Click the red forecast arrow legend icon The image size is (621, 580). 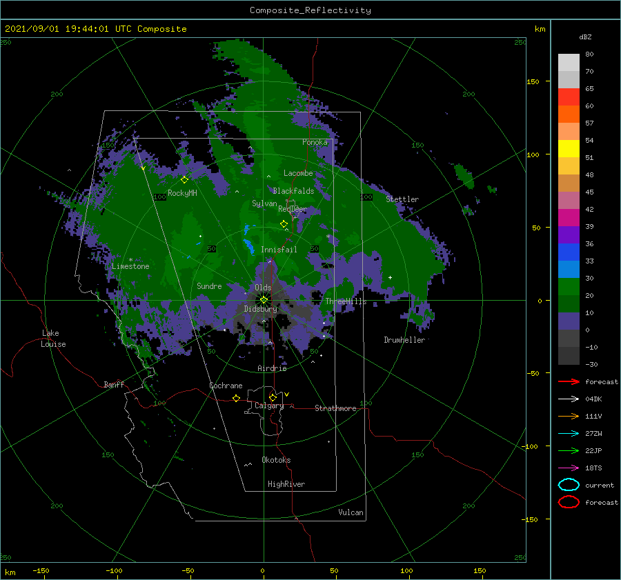(569, 381)
